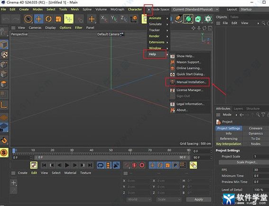The width and height of the screenshot is (269, 206).
Task: Click the preview range bar 0 F to 90 F
Action: coord(112,158)
